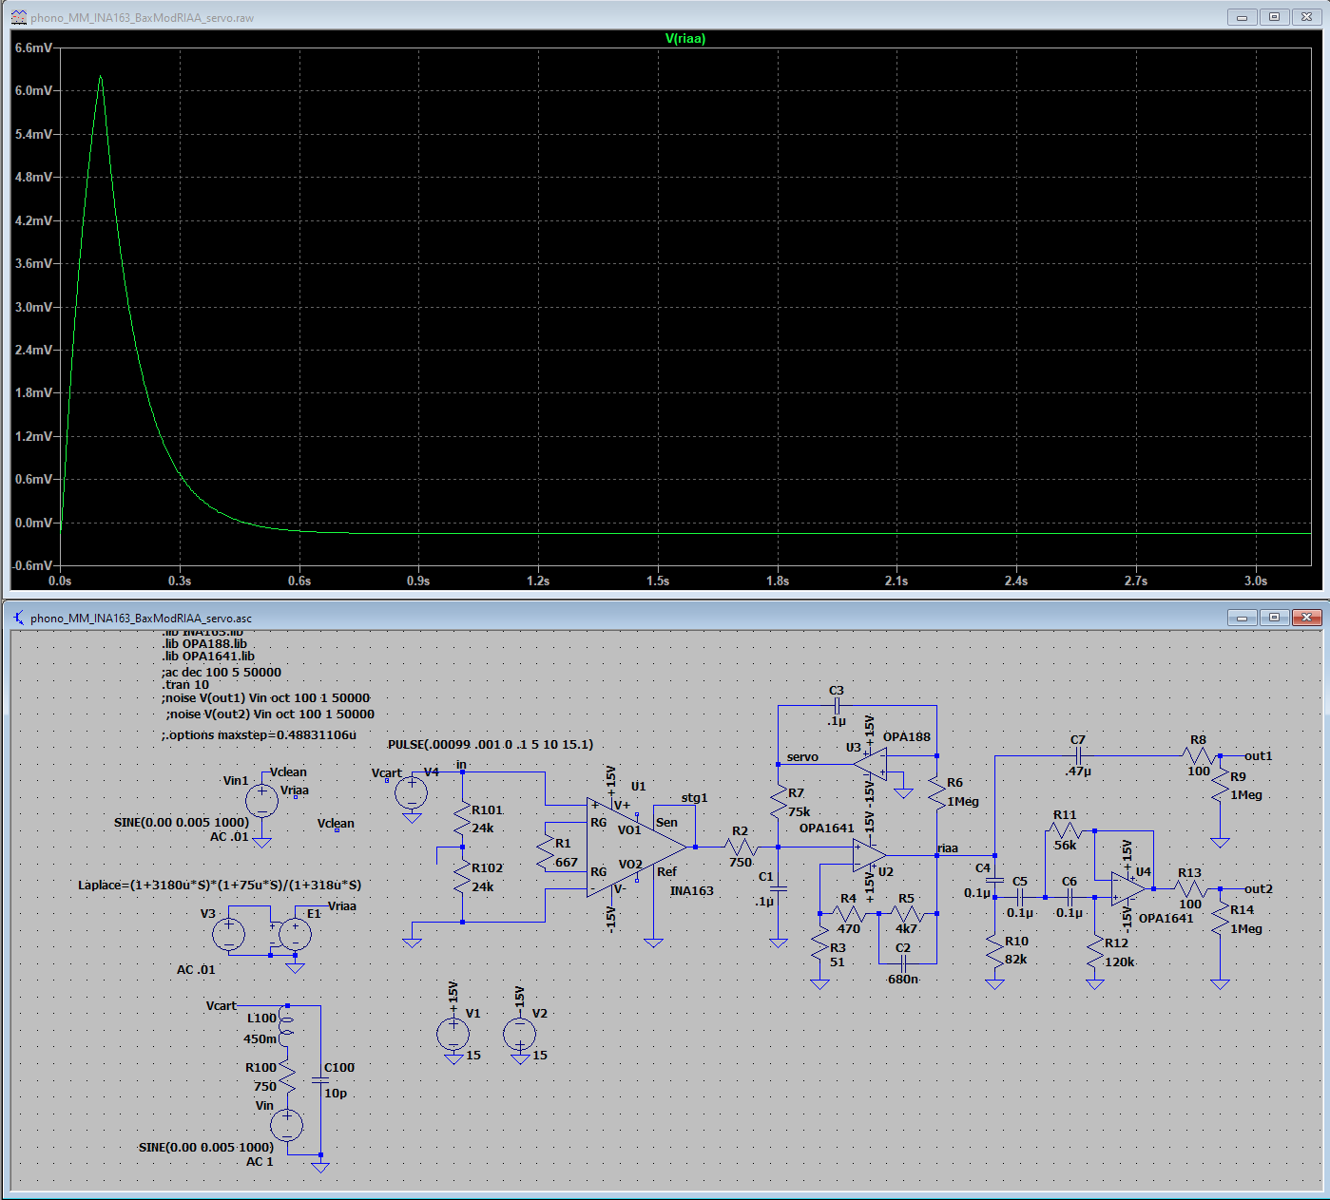Click the servo net label
The image size is (1330, 1200).
[x=802, y=757]
